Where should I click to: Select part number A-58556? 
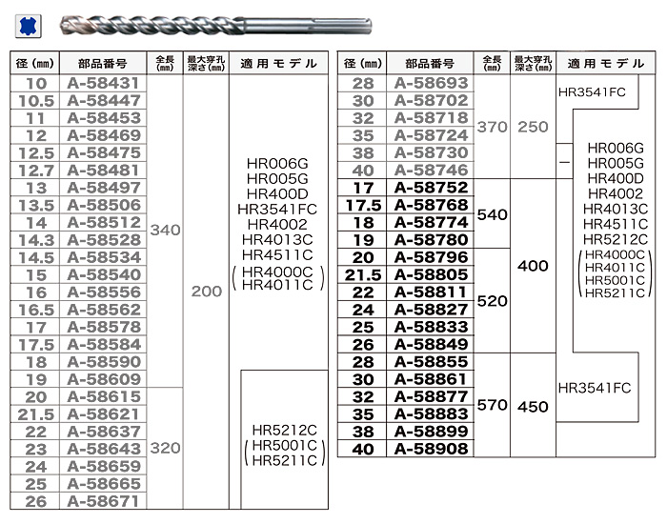pos(104,292)
